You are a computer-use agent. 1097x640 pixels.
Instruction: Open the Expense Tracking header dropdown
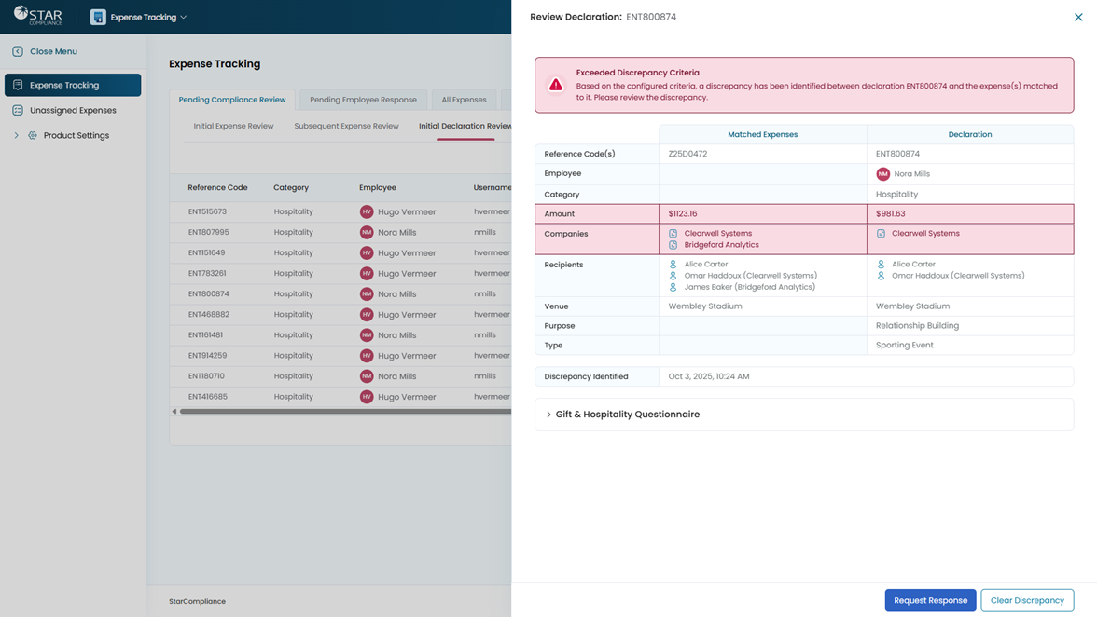click(x=183, y=17)
